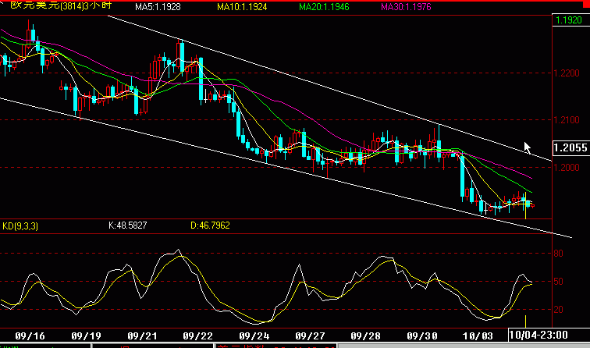This screenshot has width=590, height=348.
Task: Click the 1.2000 price axis label
Action: (567, 168)
